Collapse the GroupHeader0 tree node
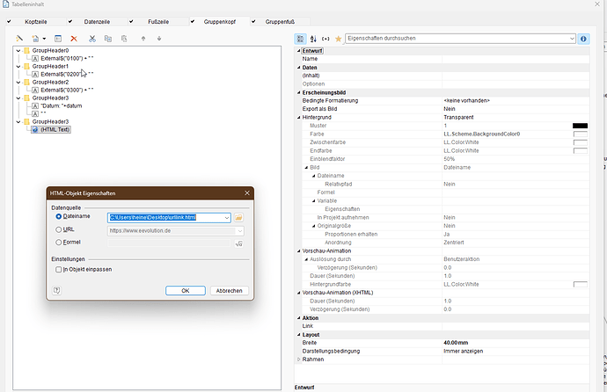Screen dimensions: 607x392 (x=18, y=50)
